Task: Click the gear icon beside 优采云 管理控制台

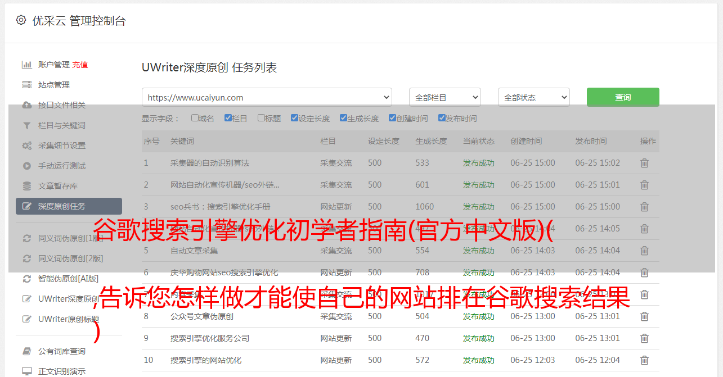Action: pos(21,20)
